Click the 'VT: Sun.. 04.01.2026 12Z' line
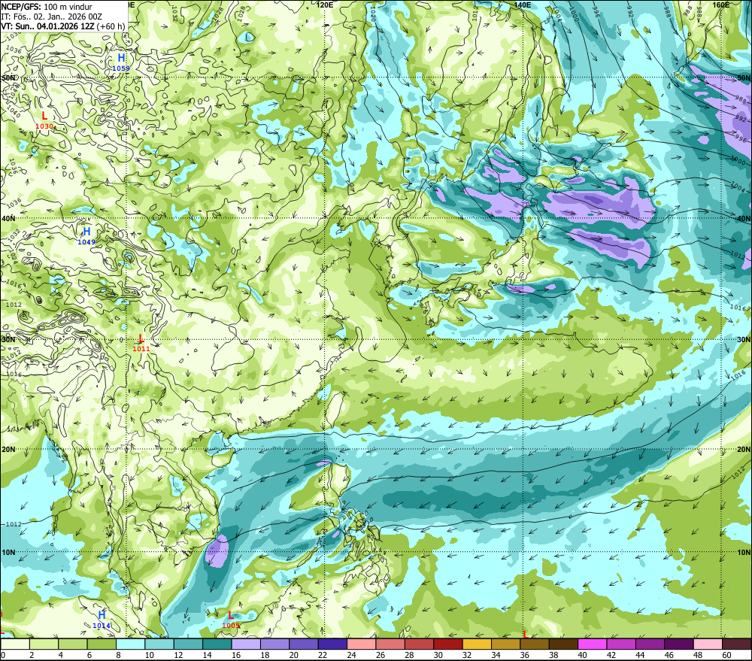The image size is (752, 661). [47, 26]
